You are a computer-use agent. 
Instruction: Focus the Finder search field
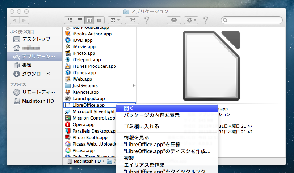tap(252, 20)
